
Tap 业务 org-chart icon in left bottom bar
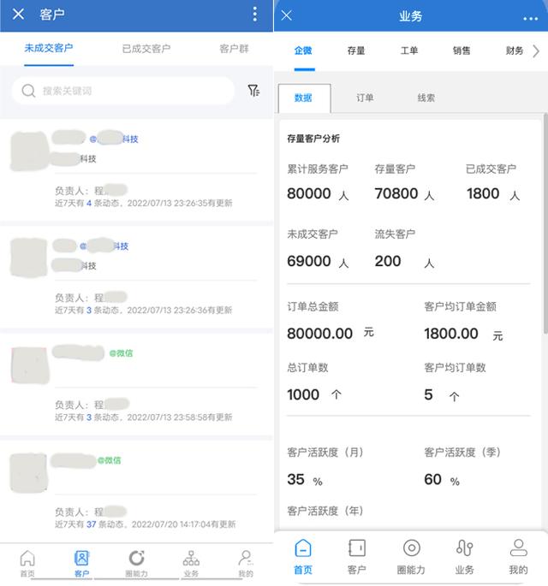pyautogui.click(x=191, y=558)
